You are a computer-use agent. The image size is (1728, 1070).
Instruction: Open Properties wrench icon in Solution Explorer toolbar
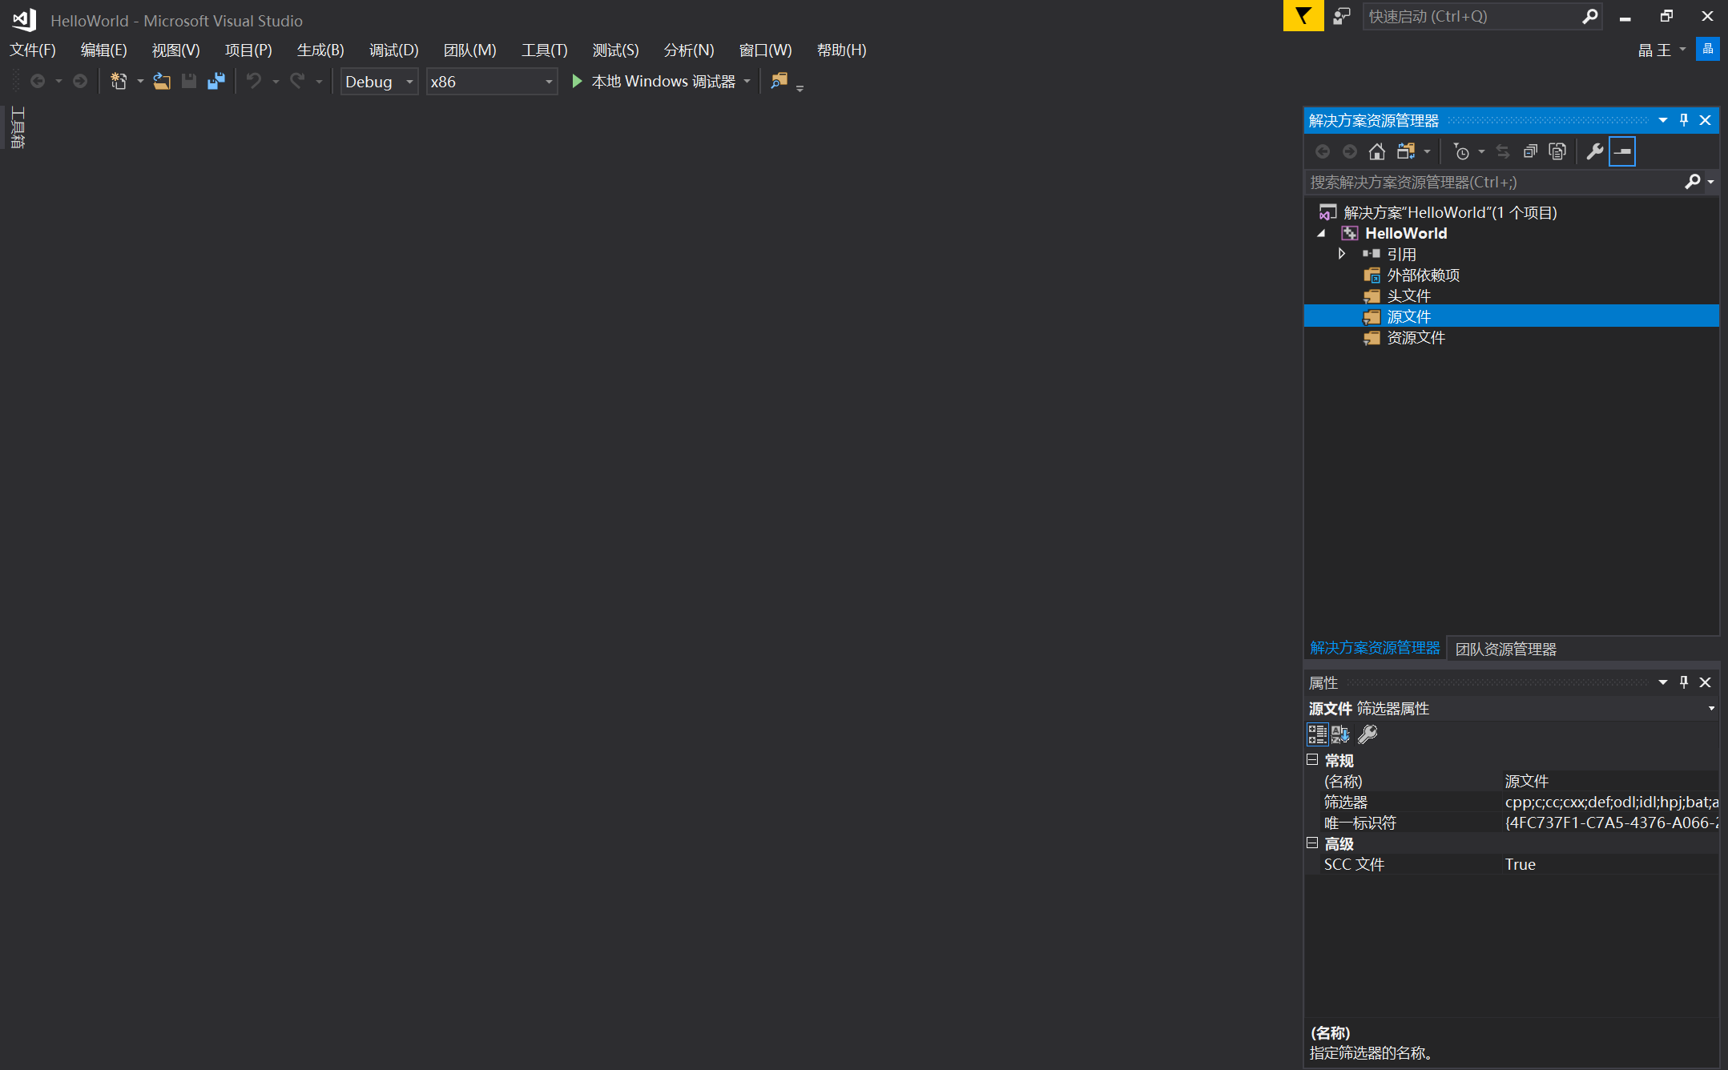point(1594,151)
